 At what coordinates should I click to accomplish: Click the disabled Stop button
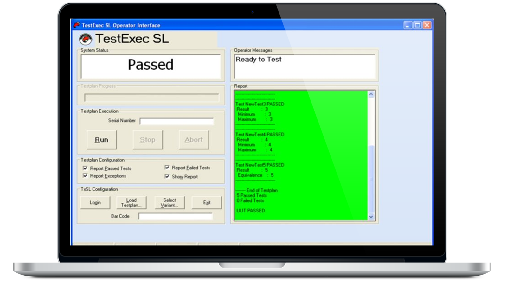pyautogui.click(x=148, y=140)
